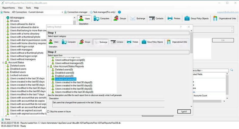This screenshot has height=129, width=239.
Task: Open the Groups category tab
Action: point(120,18)
